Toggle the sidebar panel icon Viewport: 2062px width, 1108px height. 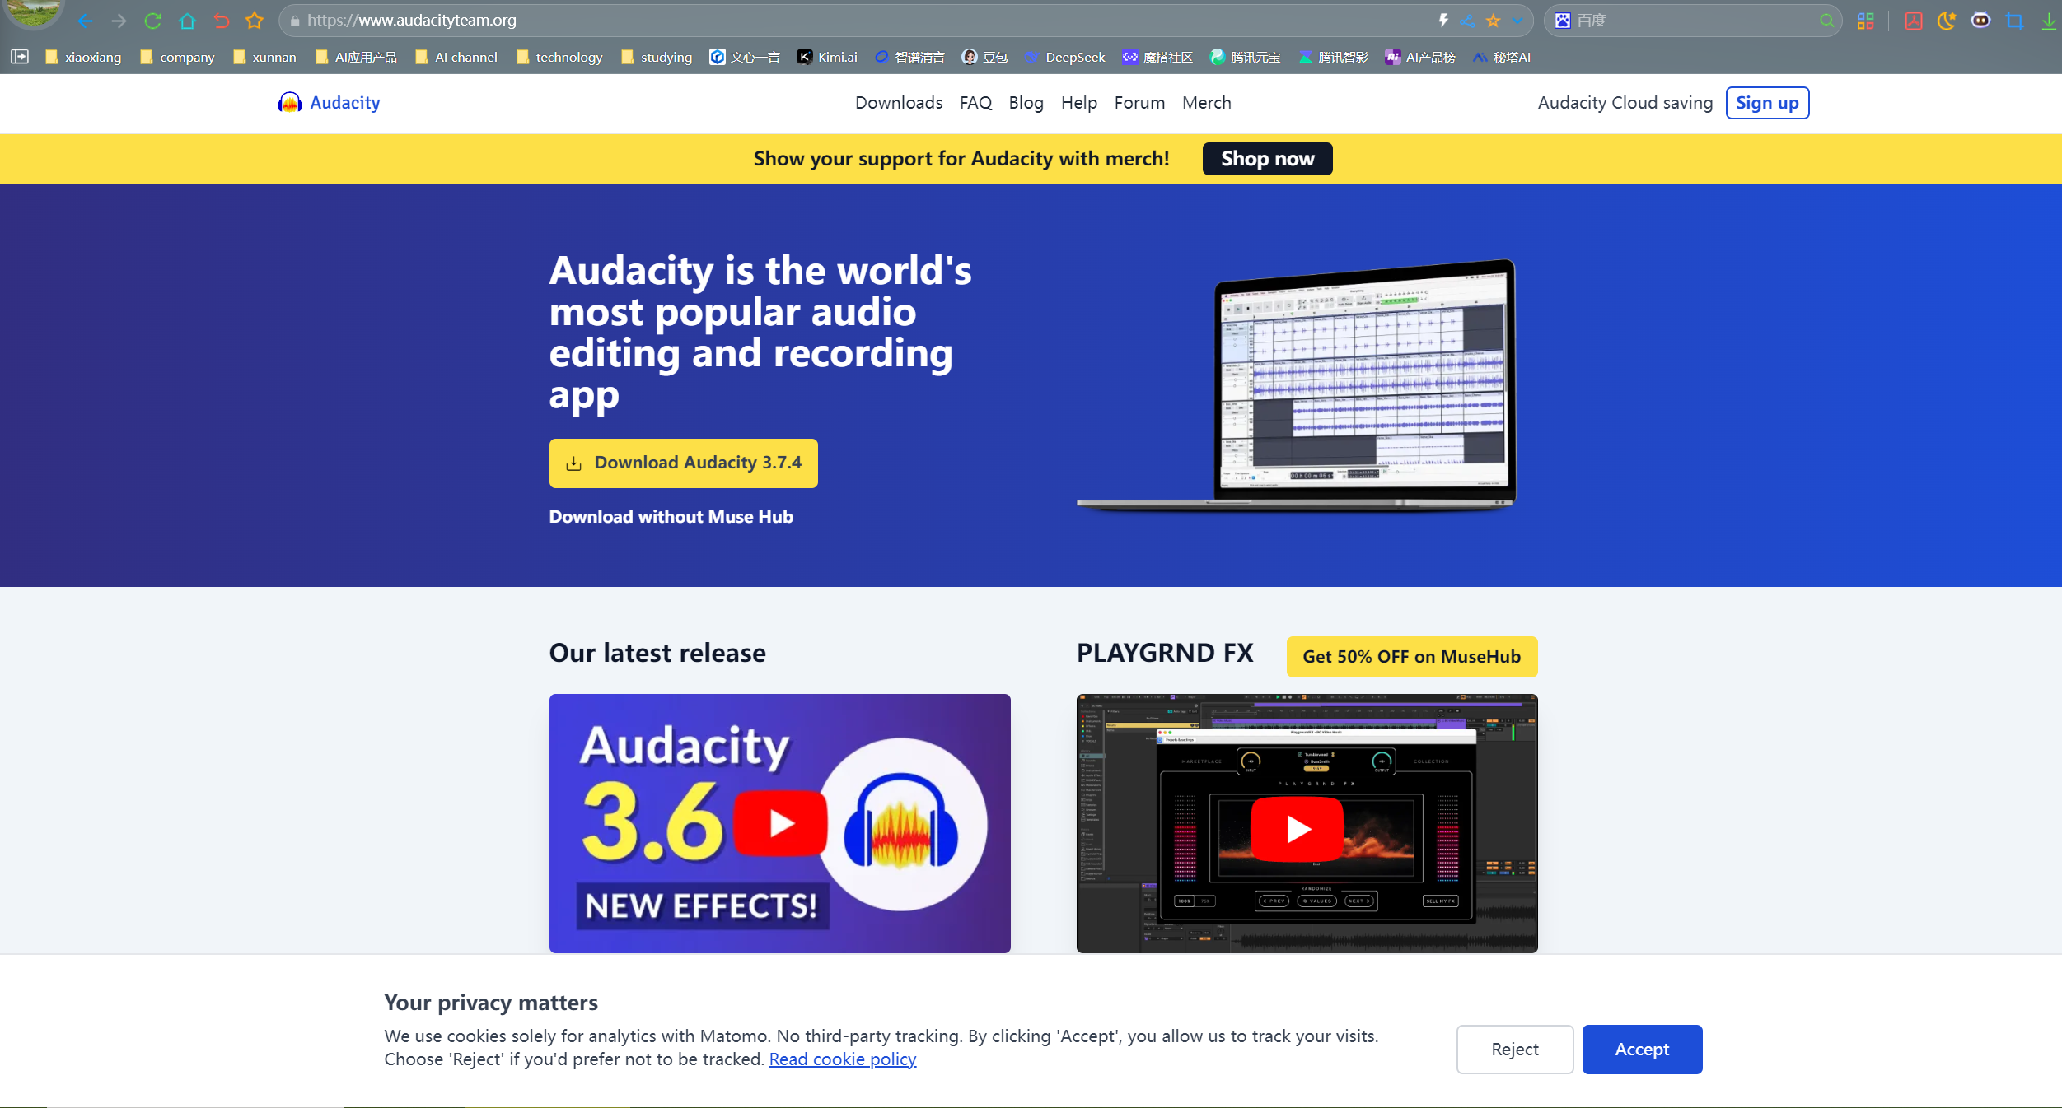click(x=20, y=57)
